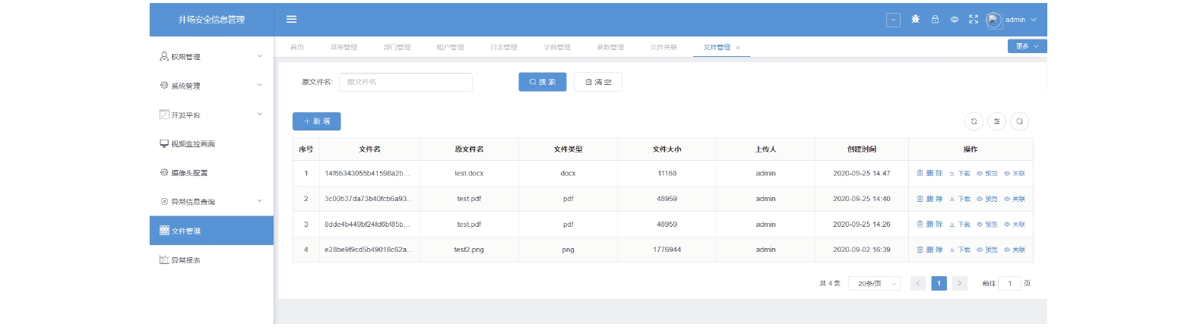Switch to the 菜单管理 tab
The width and height of the screenshot is (1197, 327).
pyautogui.click(x=344, y=47)
